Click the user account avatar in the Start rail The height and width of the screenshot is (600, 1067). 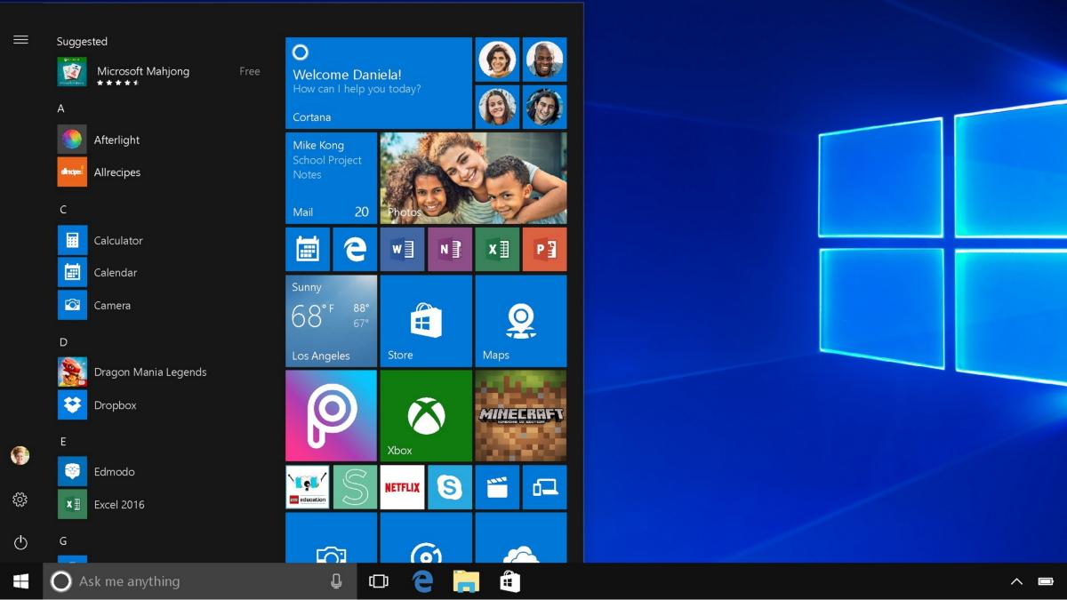pyautogui.click(x=20, y=455)
